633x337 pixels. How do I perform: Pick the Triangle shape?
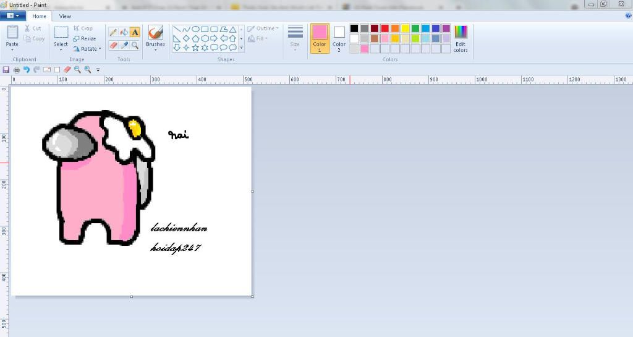coord(233,30)
